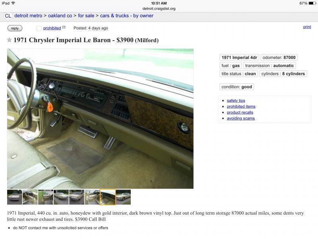Select the last photo thumbnail

pyautogui.click(x=123, y=197)
